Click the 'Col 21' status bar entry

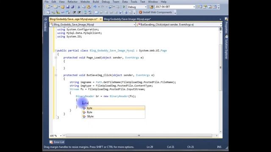pos(170,147)
